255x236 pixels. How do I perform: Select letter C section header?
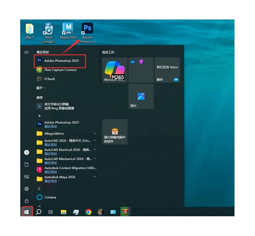point(39,189)
